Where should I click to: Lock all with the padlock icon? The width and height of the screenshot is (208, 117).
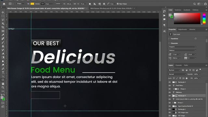click(x=187, y=78)
